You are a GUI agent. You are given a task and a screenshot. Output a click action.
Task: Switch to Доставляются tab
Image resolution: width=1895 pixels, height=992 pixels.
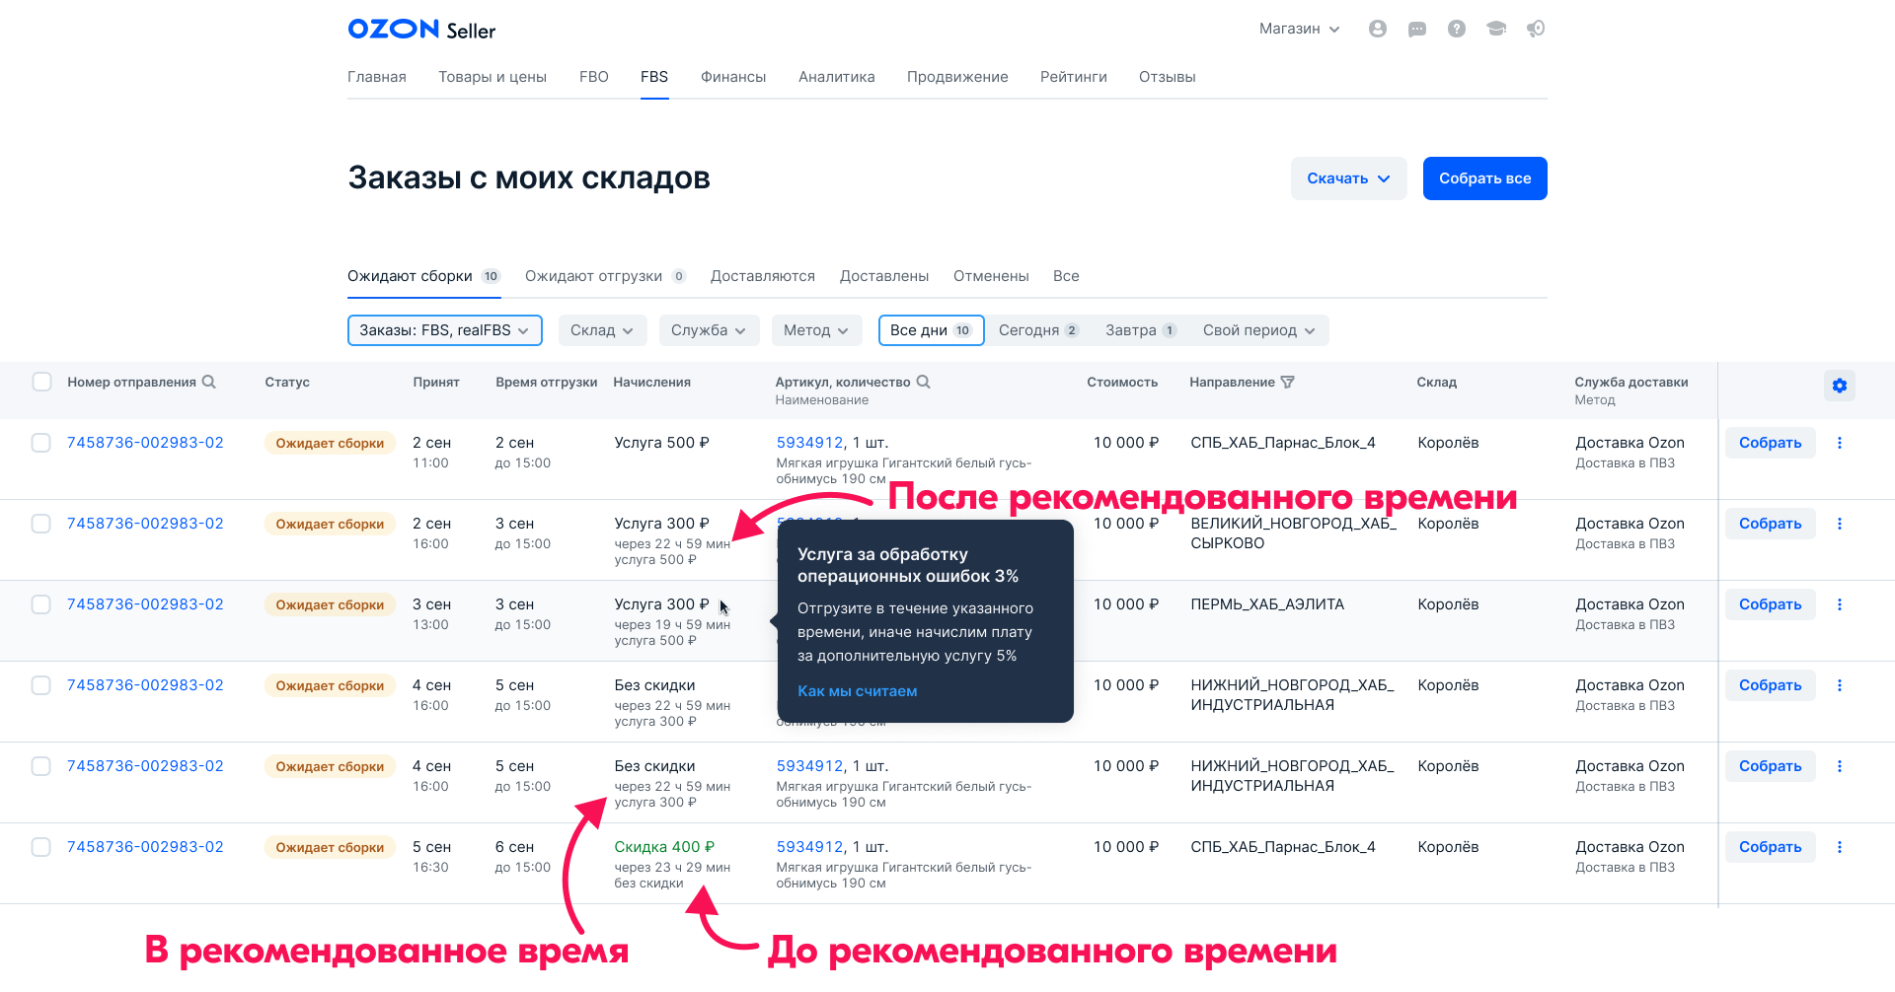click(763, 276)
